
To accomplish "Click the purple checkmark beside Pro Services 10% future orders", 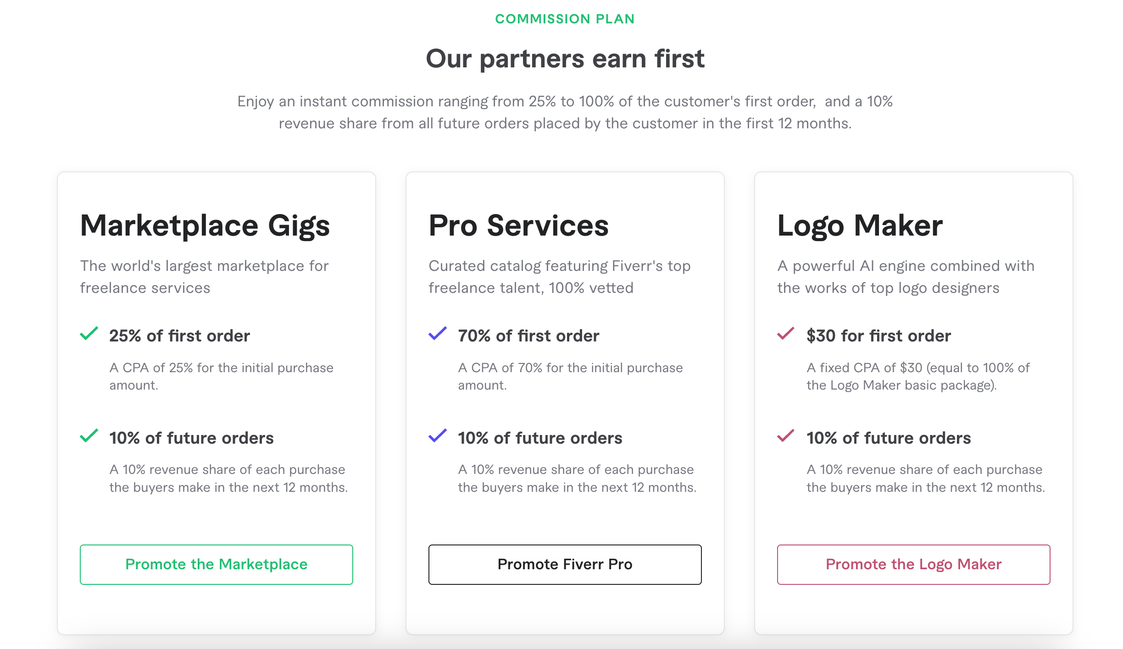I will pyautogui.click(x=438, y=435).
